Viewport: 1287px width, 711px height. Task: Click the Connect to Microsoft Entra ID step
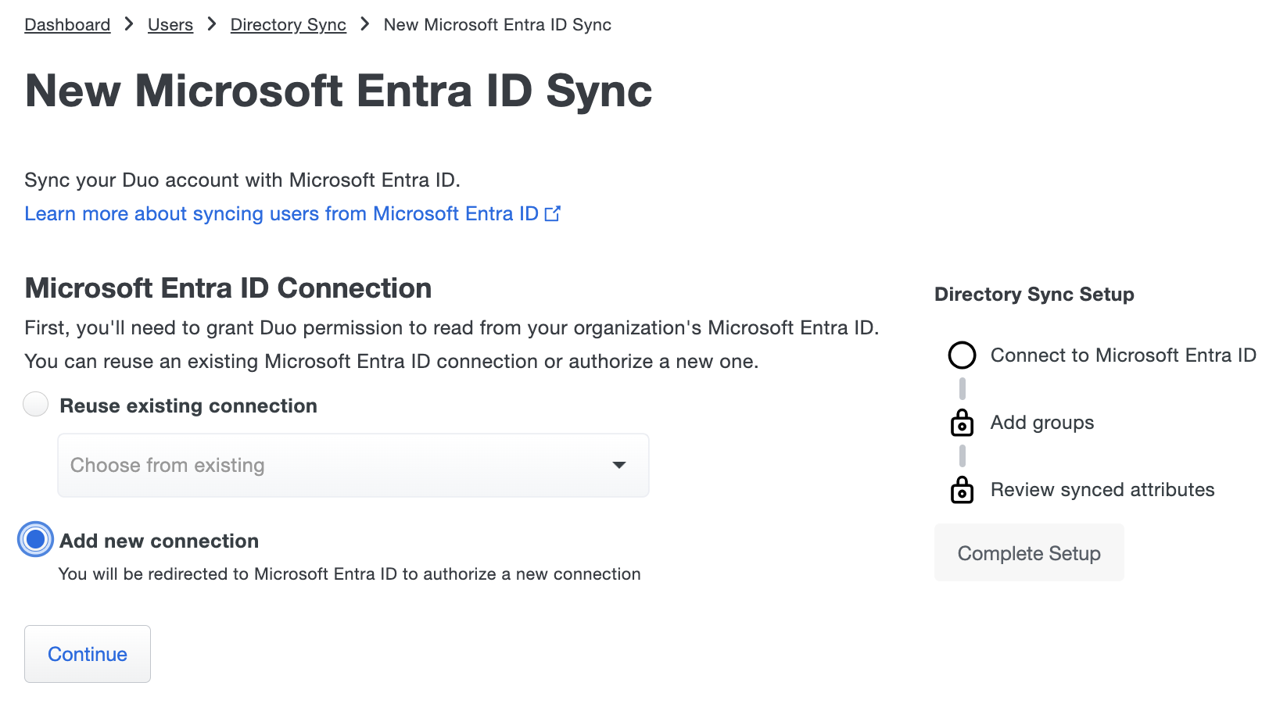pos(1123,355)
